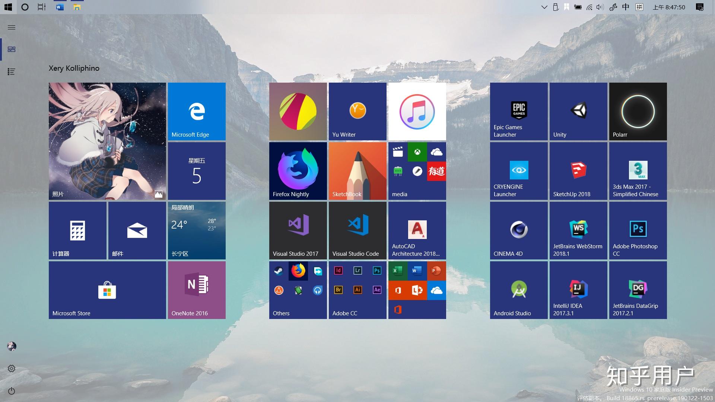Open the Polarr tile
The height and width of the screenshot is (402, 715).
pos(638,111)
